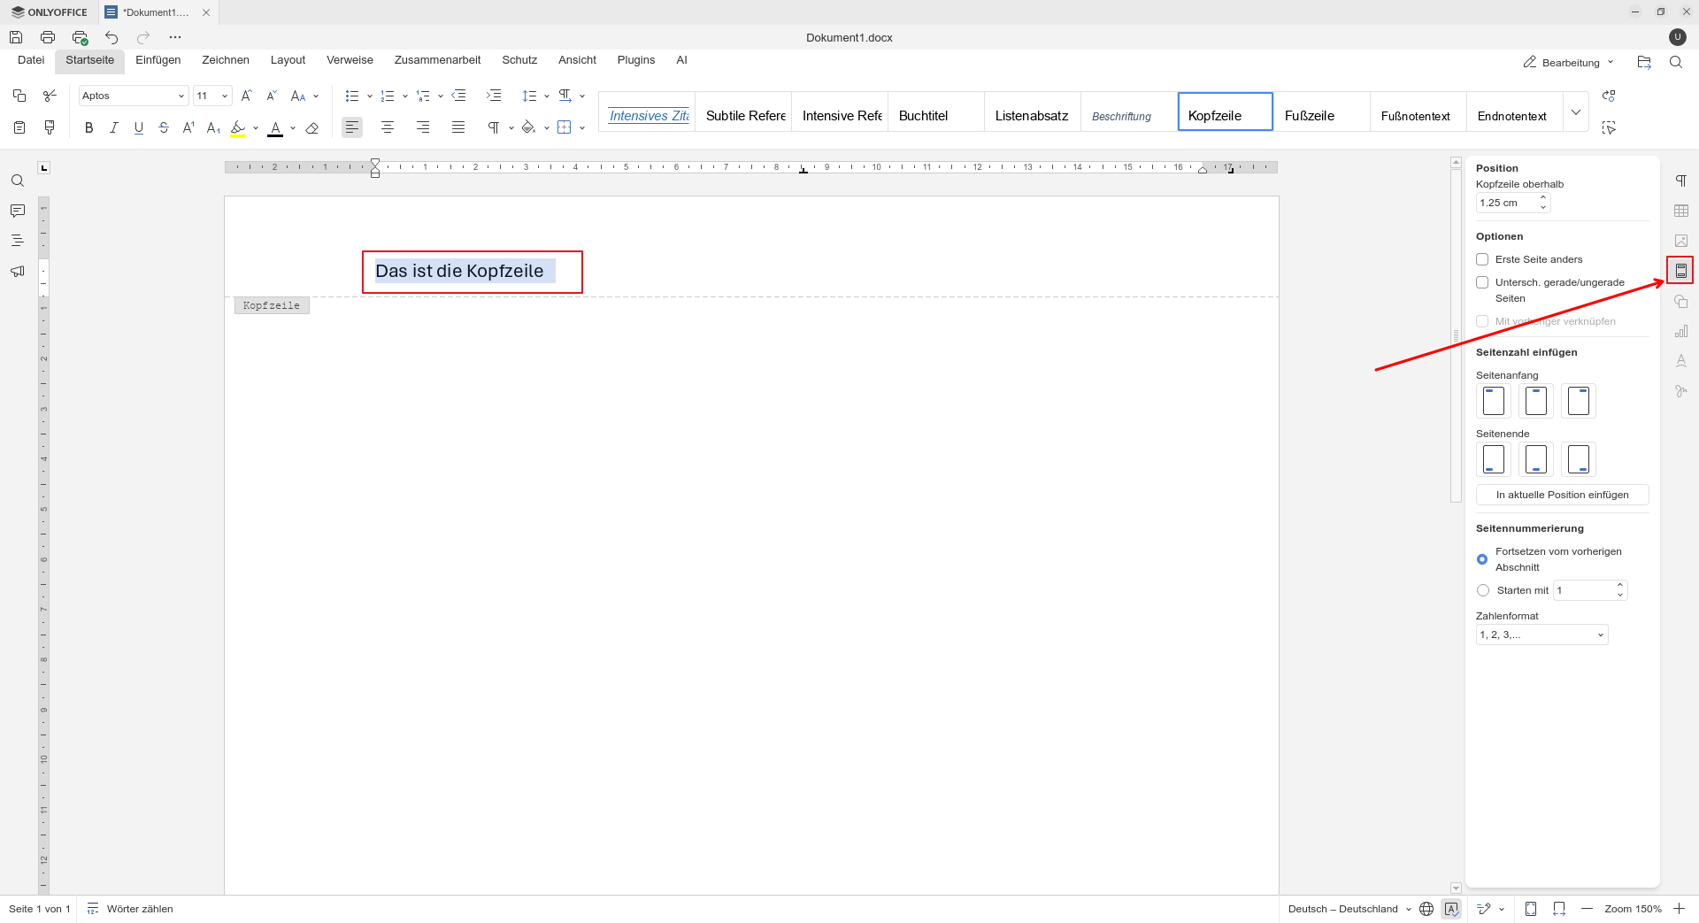Click the yellow highlight color button
The image size is (1699, 923).
[238, 128]
